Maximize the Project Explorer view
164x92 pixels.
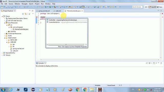click(33, 11)
